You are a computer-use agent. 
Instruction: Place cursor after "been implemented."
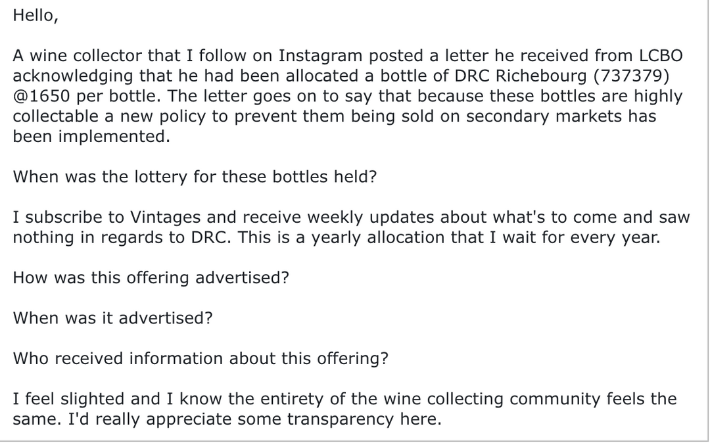[x=171, y=137]
